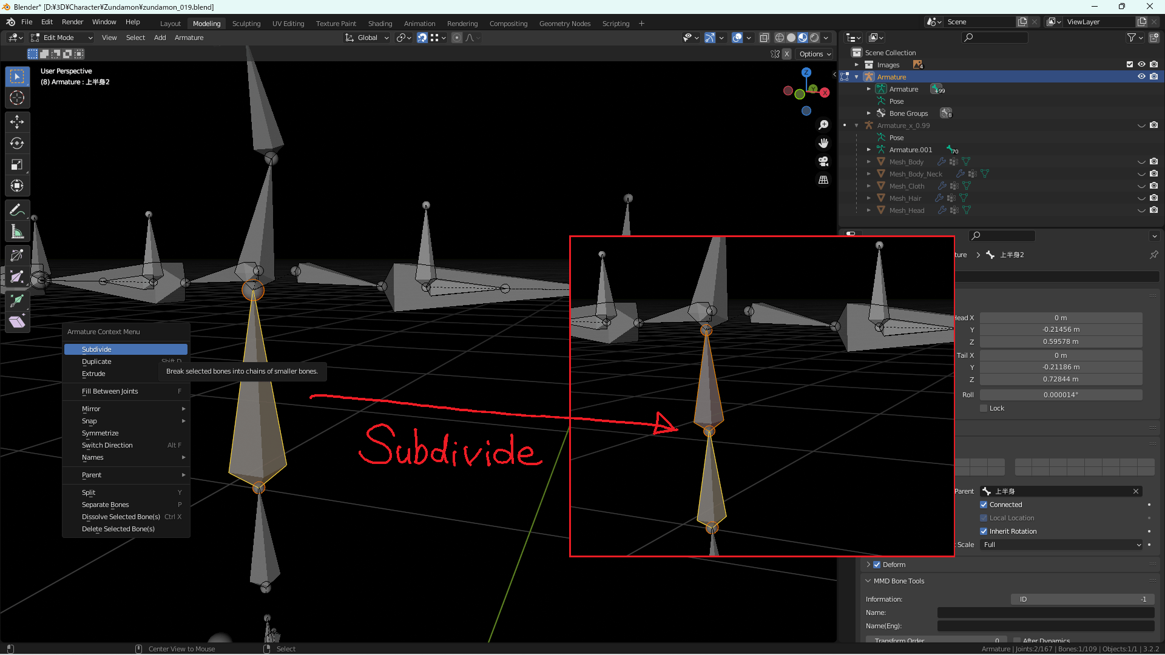Disable the Inherit Rotation checkbox
Image resolution: width=1165 pixels, height=655 pixels.
[984, 531]
